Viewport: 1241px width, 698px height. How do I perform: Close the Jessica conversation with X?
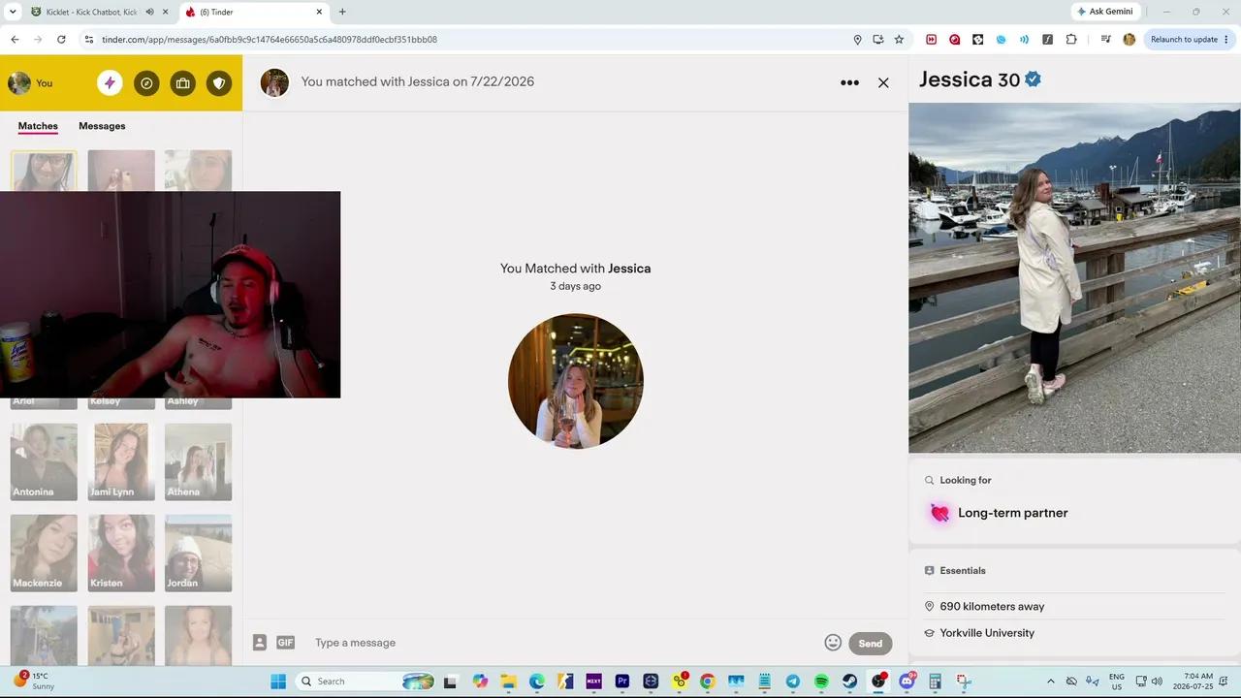click(883, 82)
